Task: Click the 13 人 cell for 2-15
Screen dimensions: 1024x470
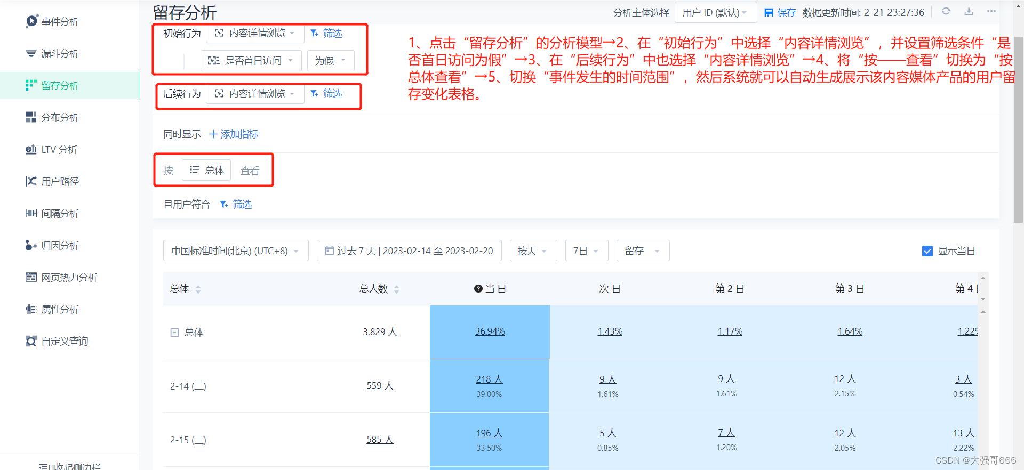Action: click(963, 433)
